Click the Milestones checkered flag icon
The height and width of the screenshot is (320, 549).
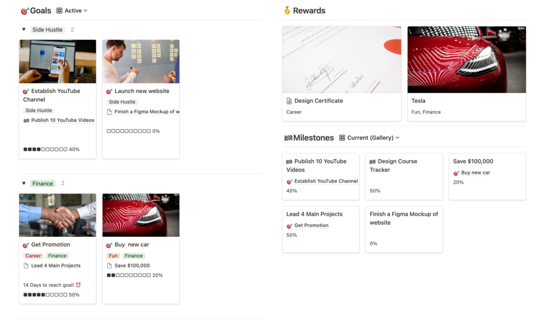click(x=288, y=138)
